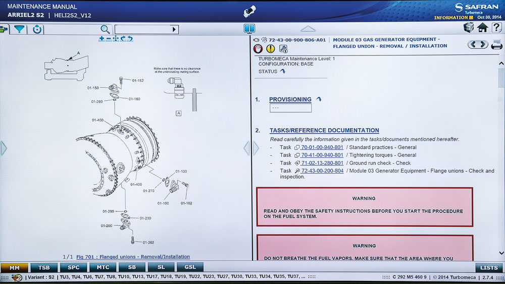This screenshot has width=505, height=284.
Task: Click the filter icon in status bar
Action: point(17,277)
